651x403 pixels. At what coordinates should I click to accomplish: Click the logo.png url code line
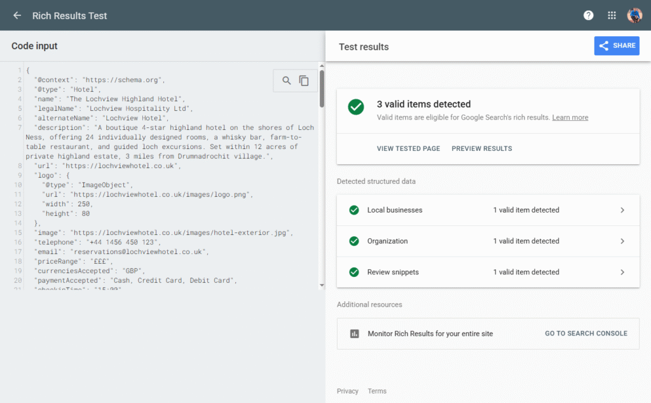click(x=147, y=194)
